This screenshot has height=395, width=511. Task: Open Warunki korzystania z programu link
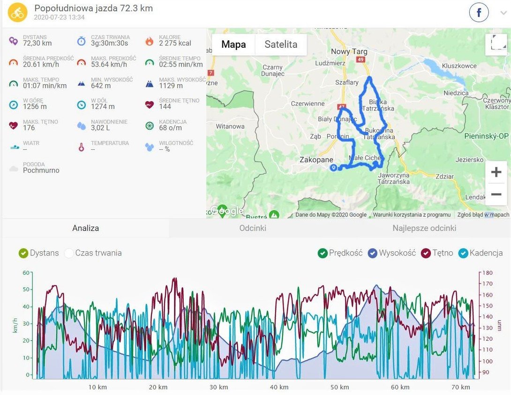click(412, 215)
